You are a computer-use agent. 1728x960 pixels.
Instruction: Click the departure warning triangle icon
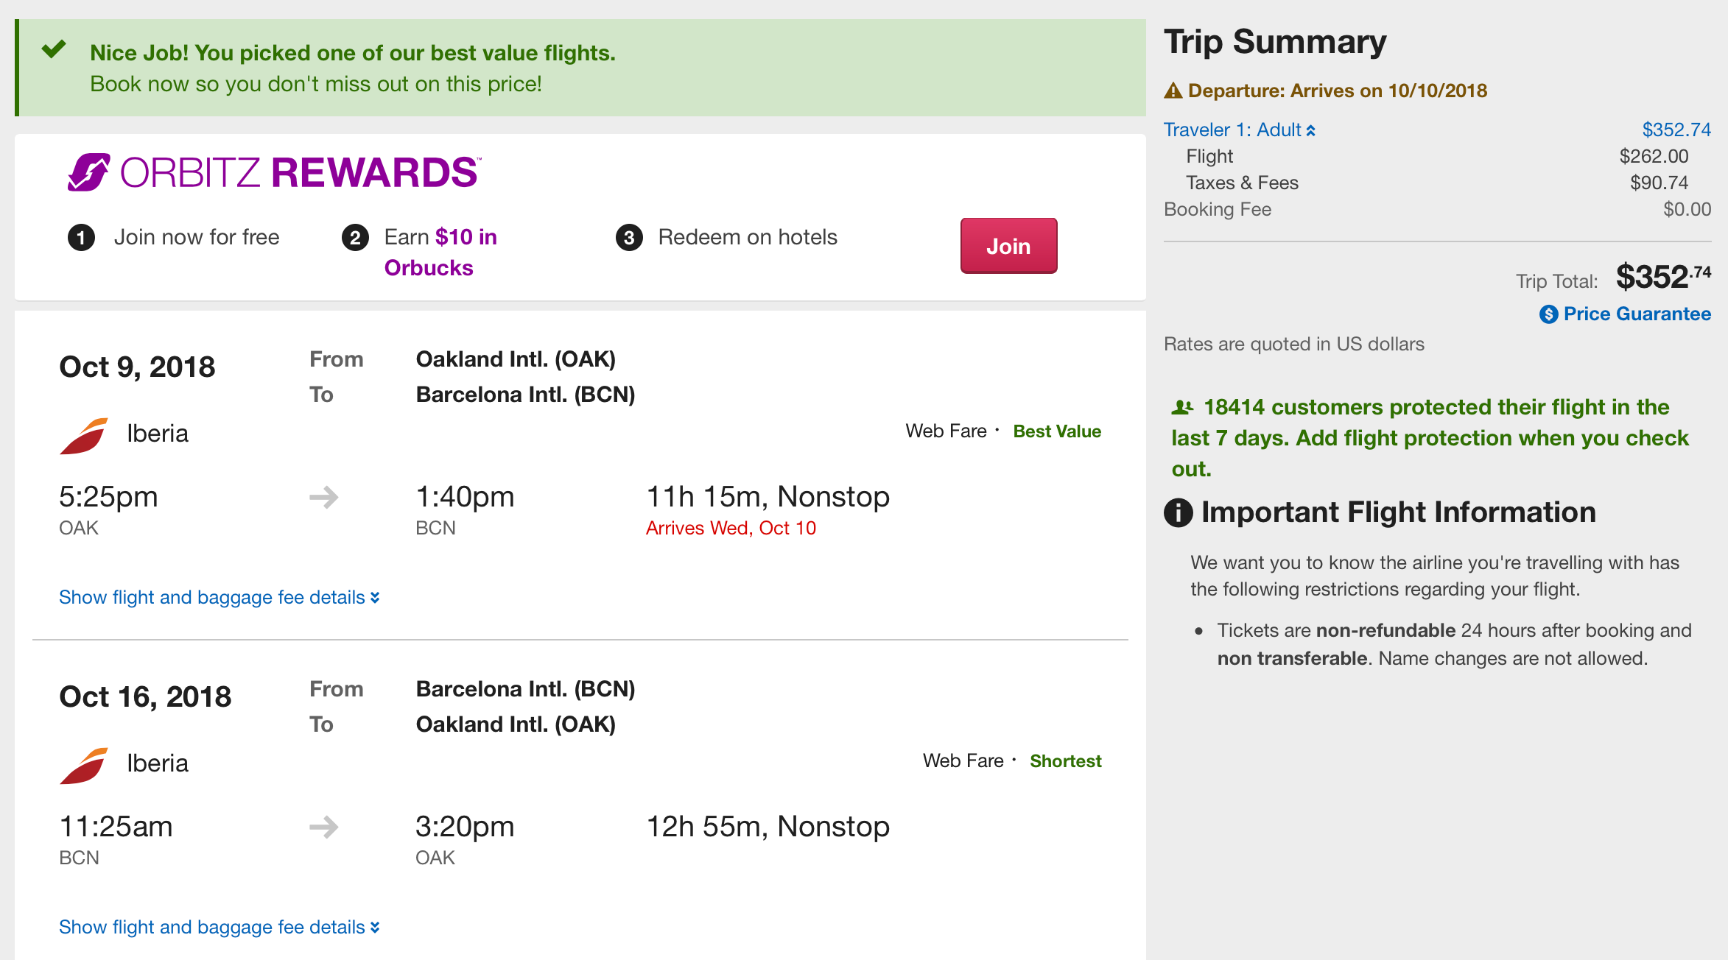1173,91
